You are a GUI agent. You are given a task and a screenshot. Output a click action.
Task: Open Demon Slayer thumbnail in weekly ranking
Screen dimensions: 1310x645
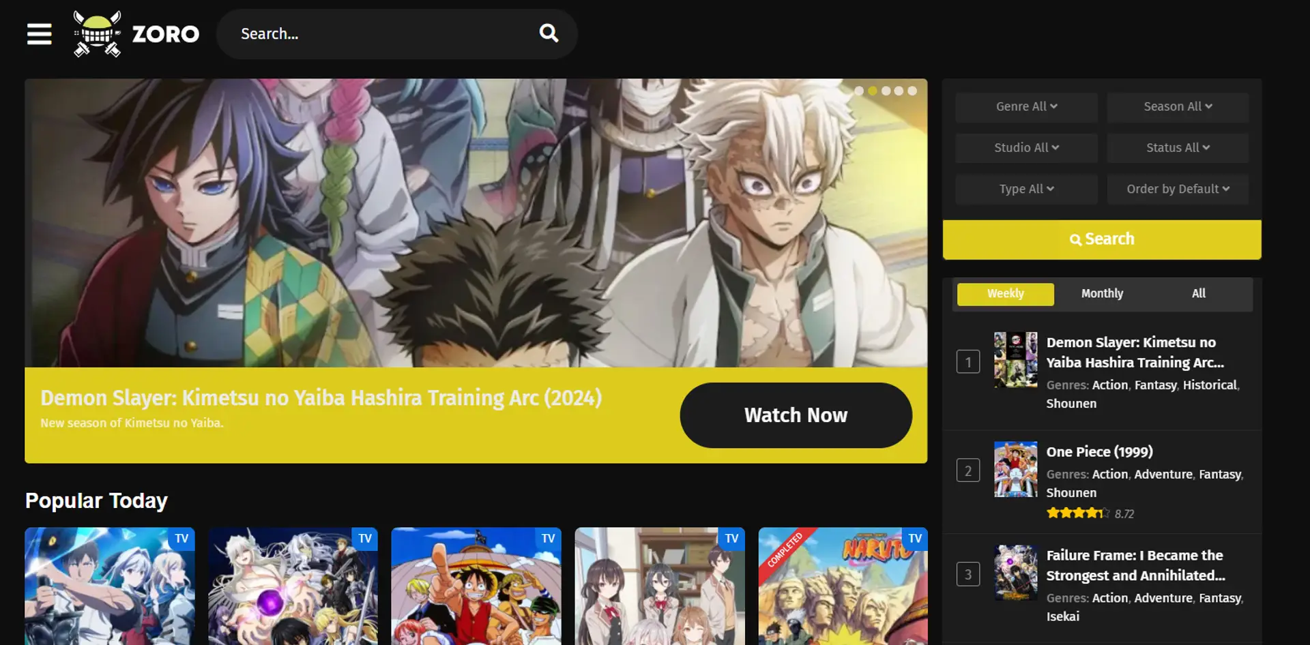click(x=1015, y=360)
